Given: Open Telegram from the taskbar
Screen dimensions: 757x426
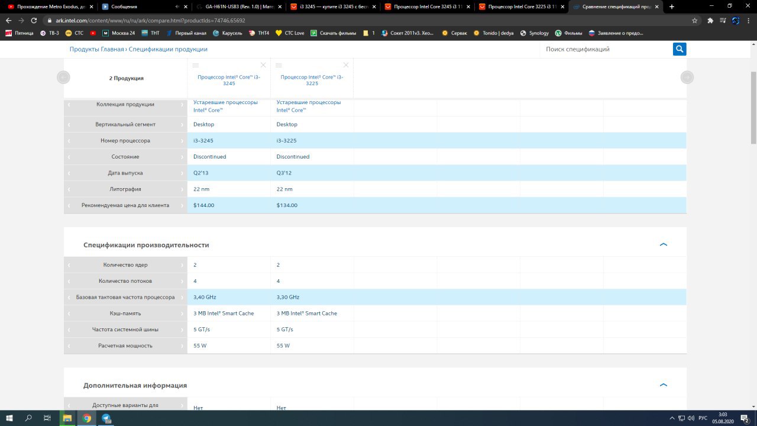Looking at the screenshot, I should pos(106,418).
